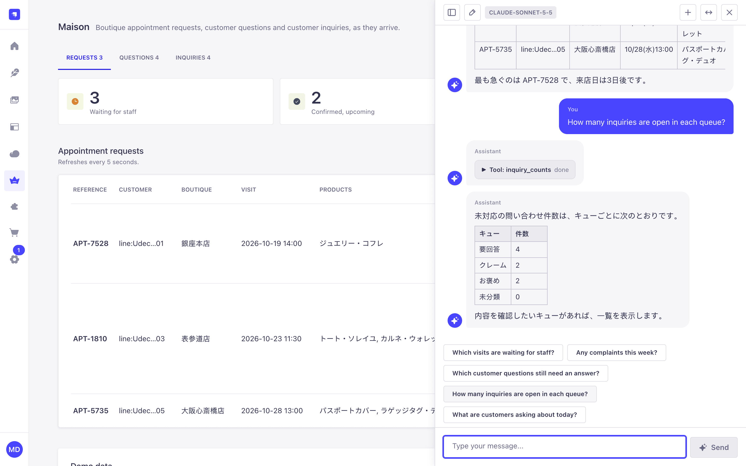The height and width of the screenshot is (466, 746).
Task: Start a new chat with the plus icon
Action: tap(688, 12)
